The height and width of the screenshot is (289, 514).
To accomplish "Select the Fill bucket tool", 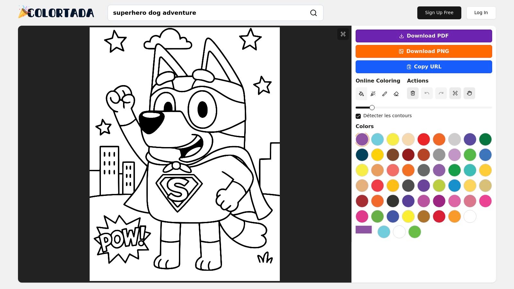I will (361, 93).
